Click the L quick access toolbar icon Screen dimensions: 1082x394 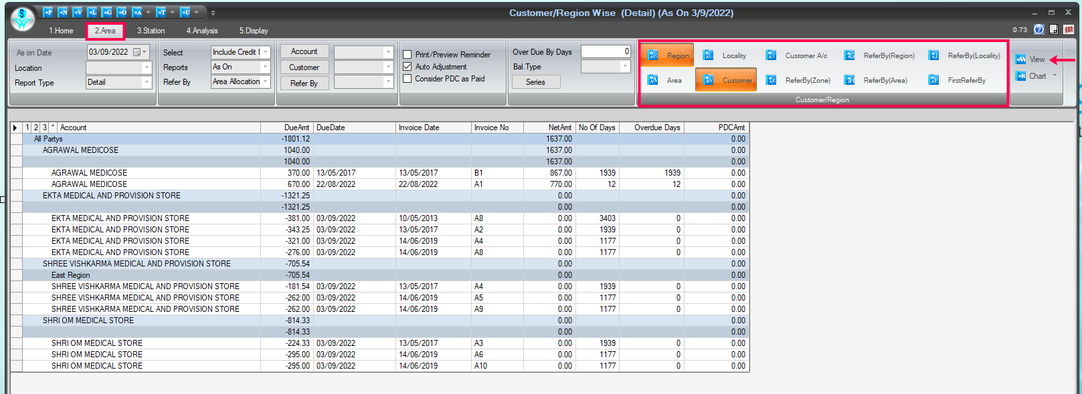[x=92, y=12]
